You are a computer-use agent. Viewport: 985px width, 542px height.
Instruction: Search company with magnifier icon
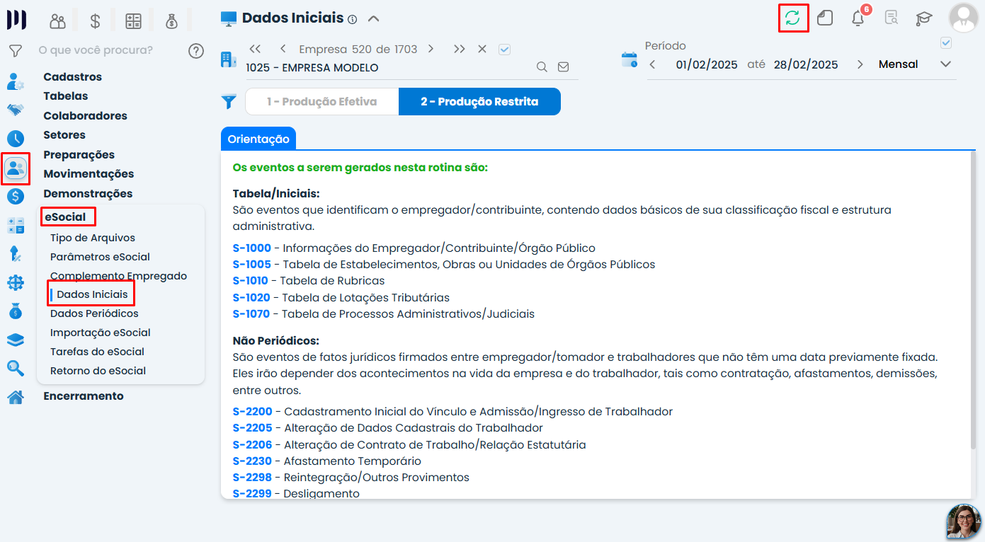542,67
